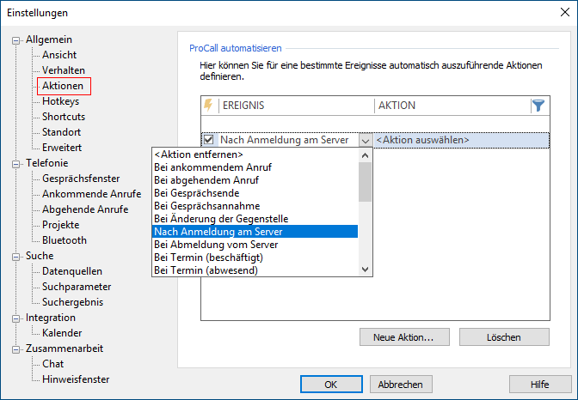578x400 pixels.
Task: Open the Ereignis dropdown arrow
Action: (x=366, y=140)
